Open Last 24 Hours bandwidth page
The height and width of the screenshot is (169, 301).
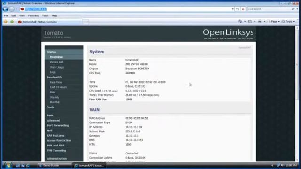coord(58,87)
